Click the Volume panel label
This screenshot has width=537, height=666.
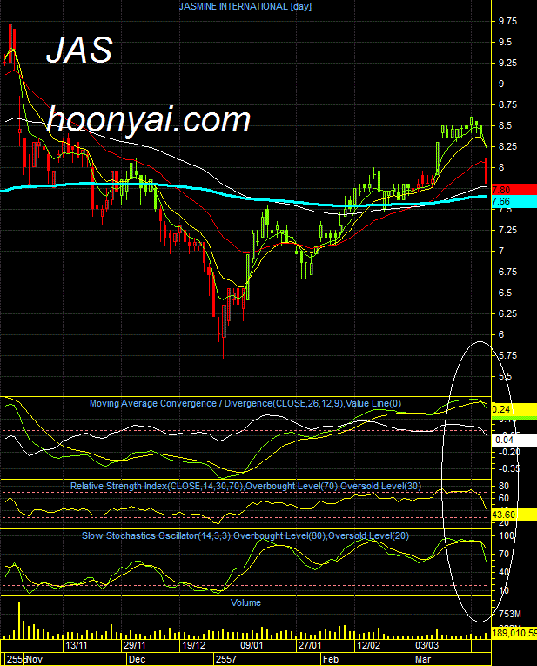[245, 602]
